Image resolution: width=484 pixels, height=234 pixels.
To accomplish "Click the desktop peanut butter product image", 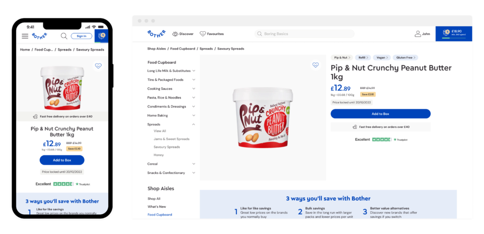I will [x=263, y=117].
